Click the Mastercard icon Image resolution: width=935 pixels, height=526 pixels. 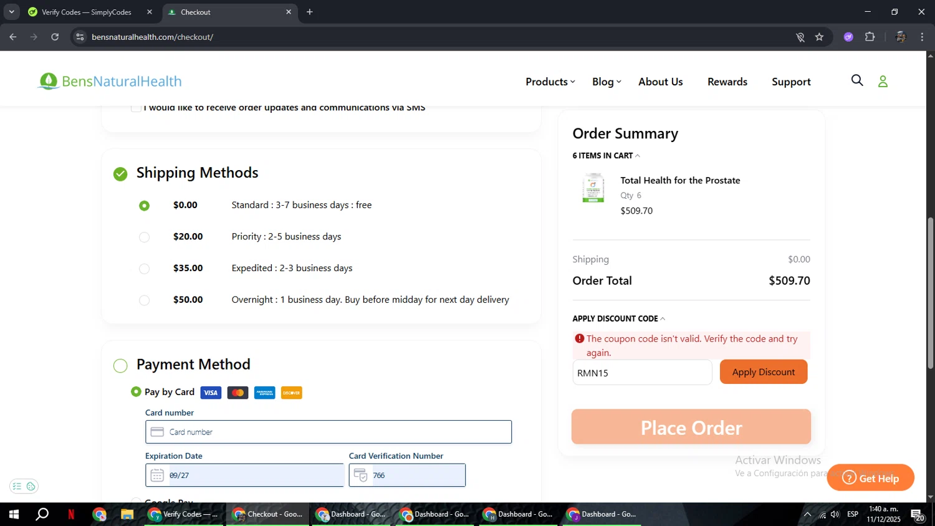(x=237, y=393)
